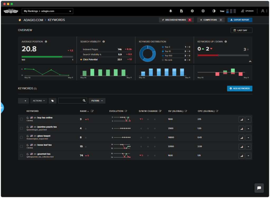Go to ADAGIO.COM breadcrumb link

(x=33, y=20)
